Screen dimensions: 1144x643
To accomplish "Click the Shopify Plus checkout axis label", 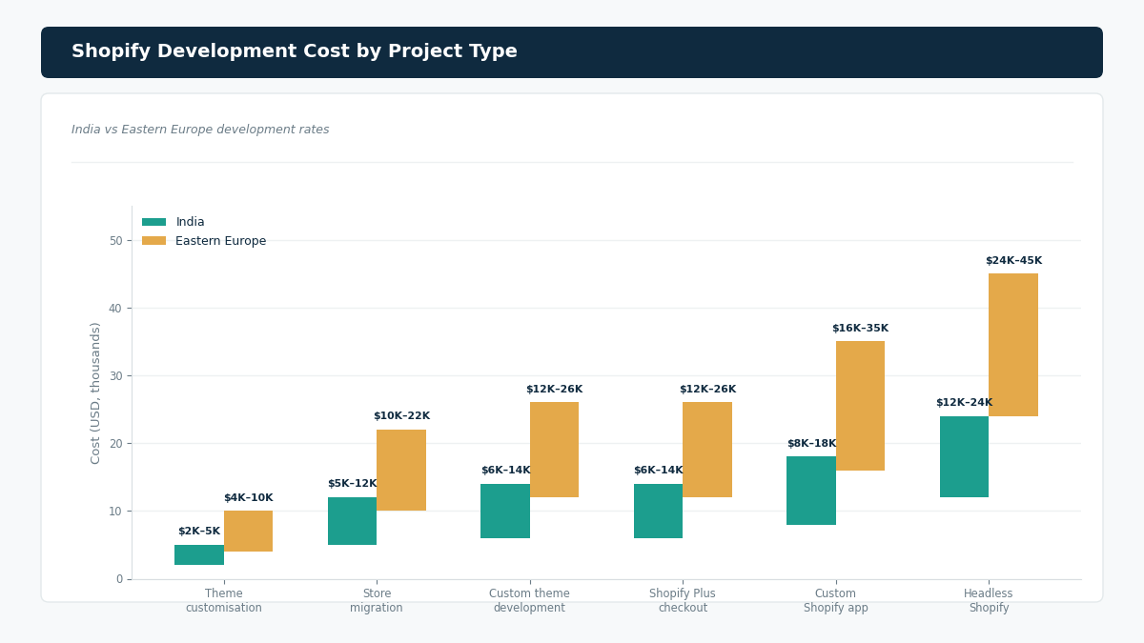I will coord(683,601).
